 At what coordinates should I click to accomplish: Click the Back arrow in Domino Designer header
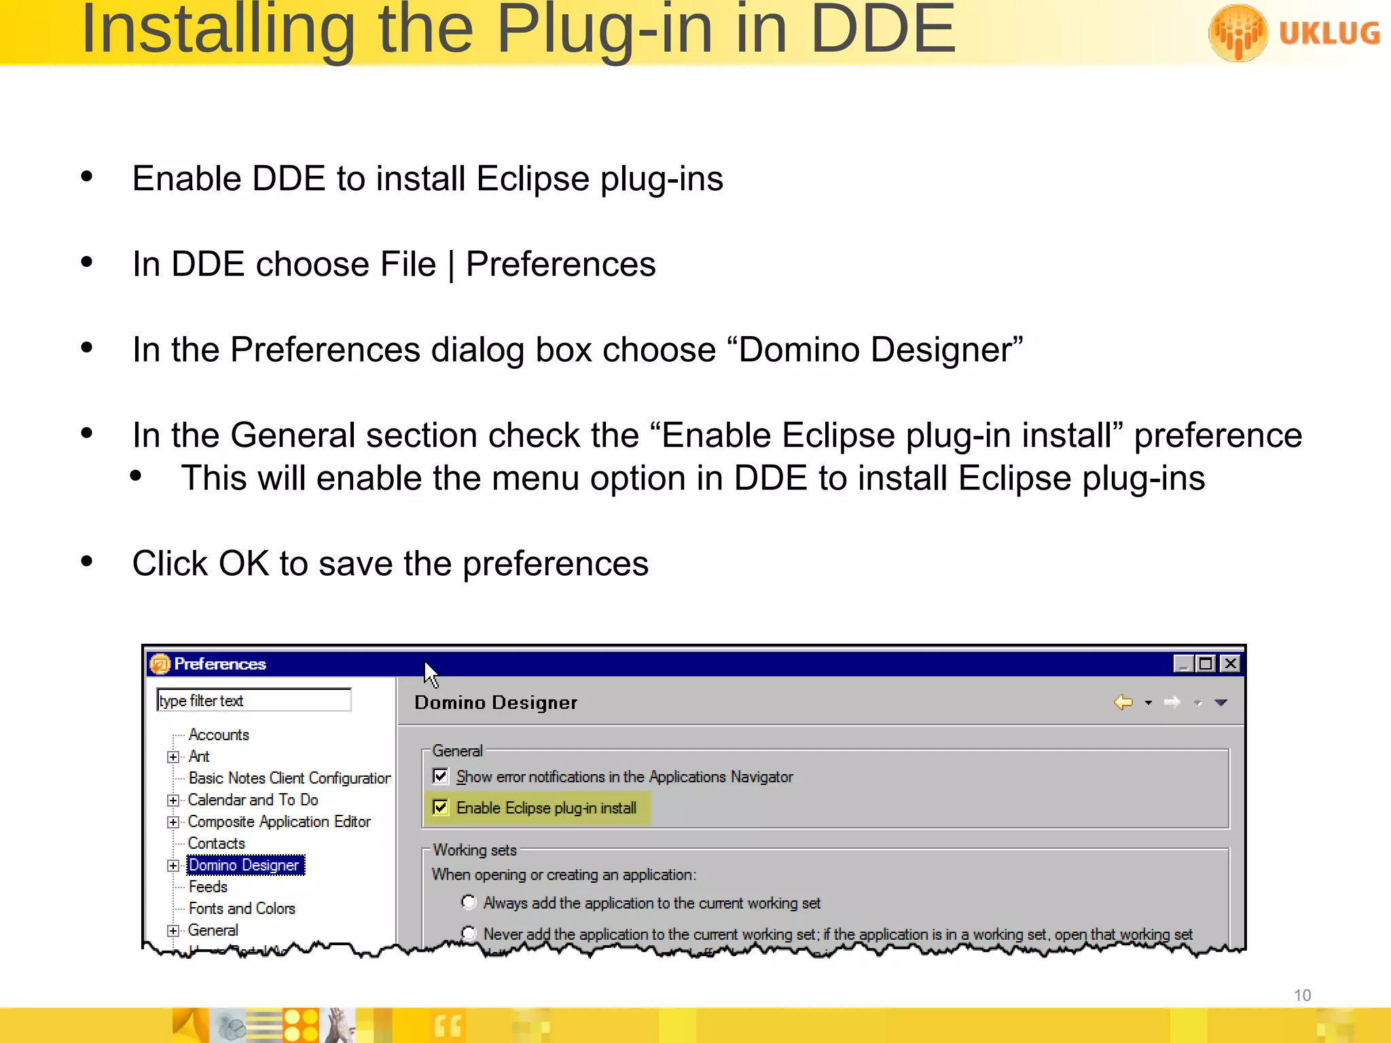point(1123,702)
